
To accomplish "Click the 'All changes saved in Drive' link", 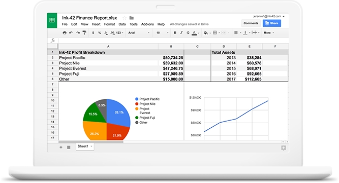I will click(189, 24).
